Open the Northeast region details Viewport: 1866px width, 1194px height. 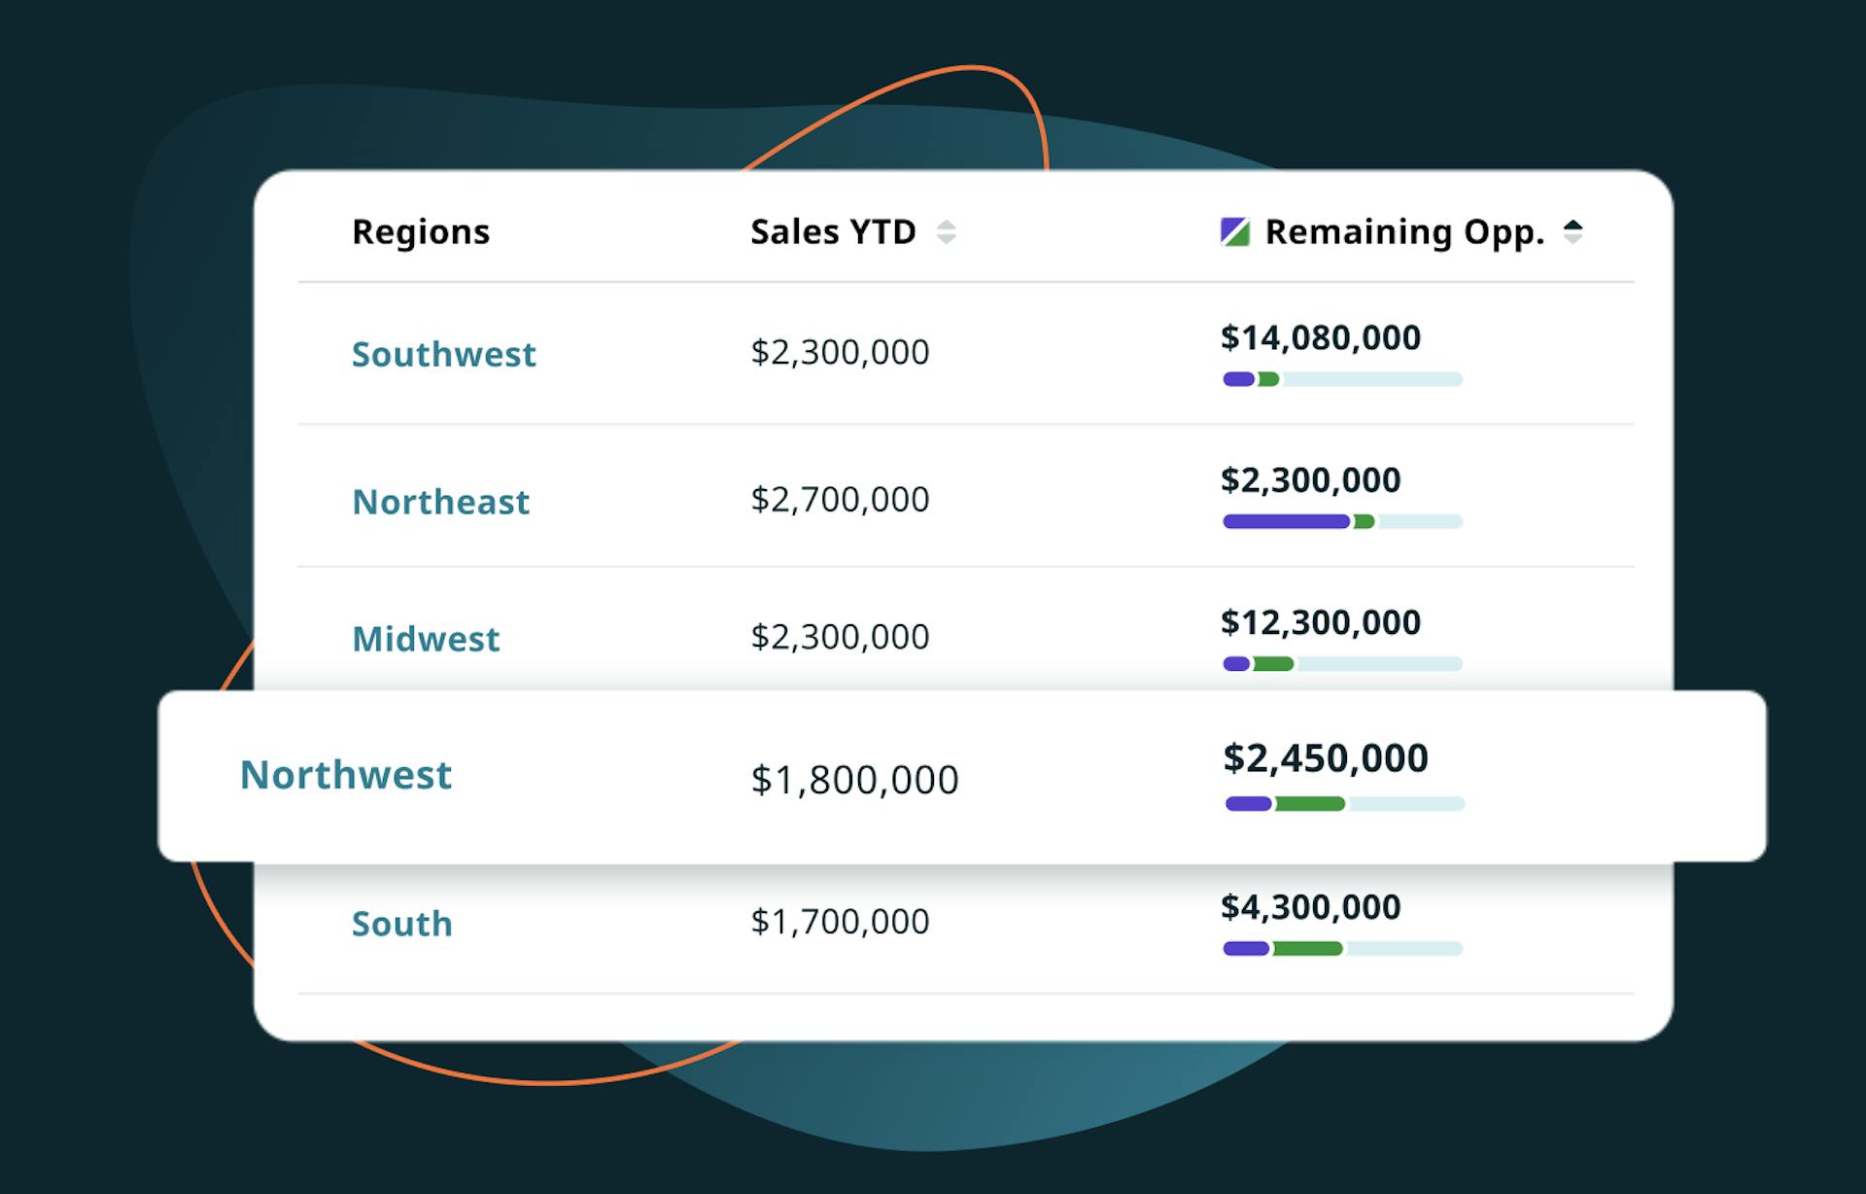(440, 502)
